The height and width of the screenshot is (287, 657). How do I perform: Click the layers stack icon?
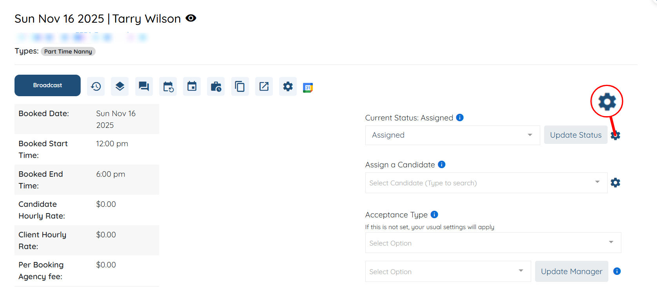point(120,86)
